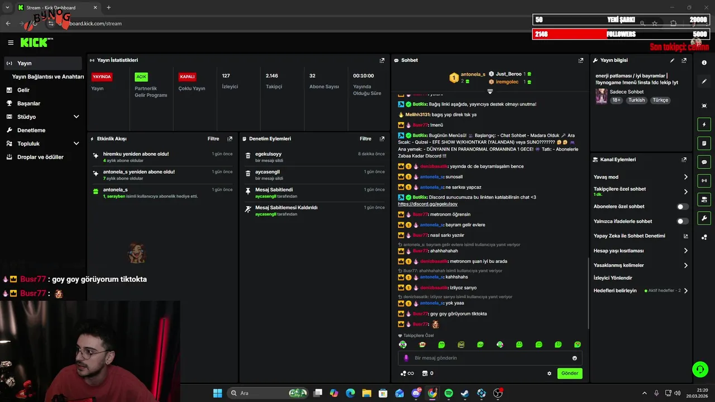This screenshot has height=402, width=715.
Task: Click the Windows taskbar Ara search box
Action: [x=268, y=393]
